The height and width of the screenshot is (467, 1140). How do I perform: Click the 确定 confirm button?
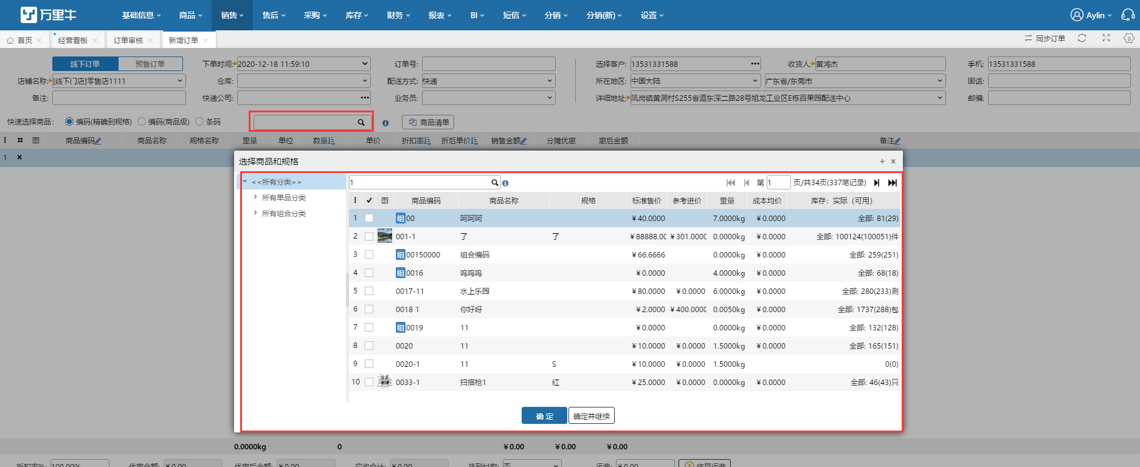coord(544,416)
